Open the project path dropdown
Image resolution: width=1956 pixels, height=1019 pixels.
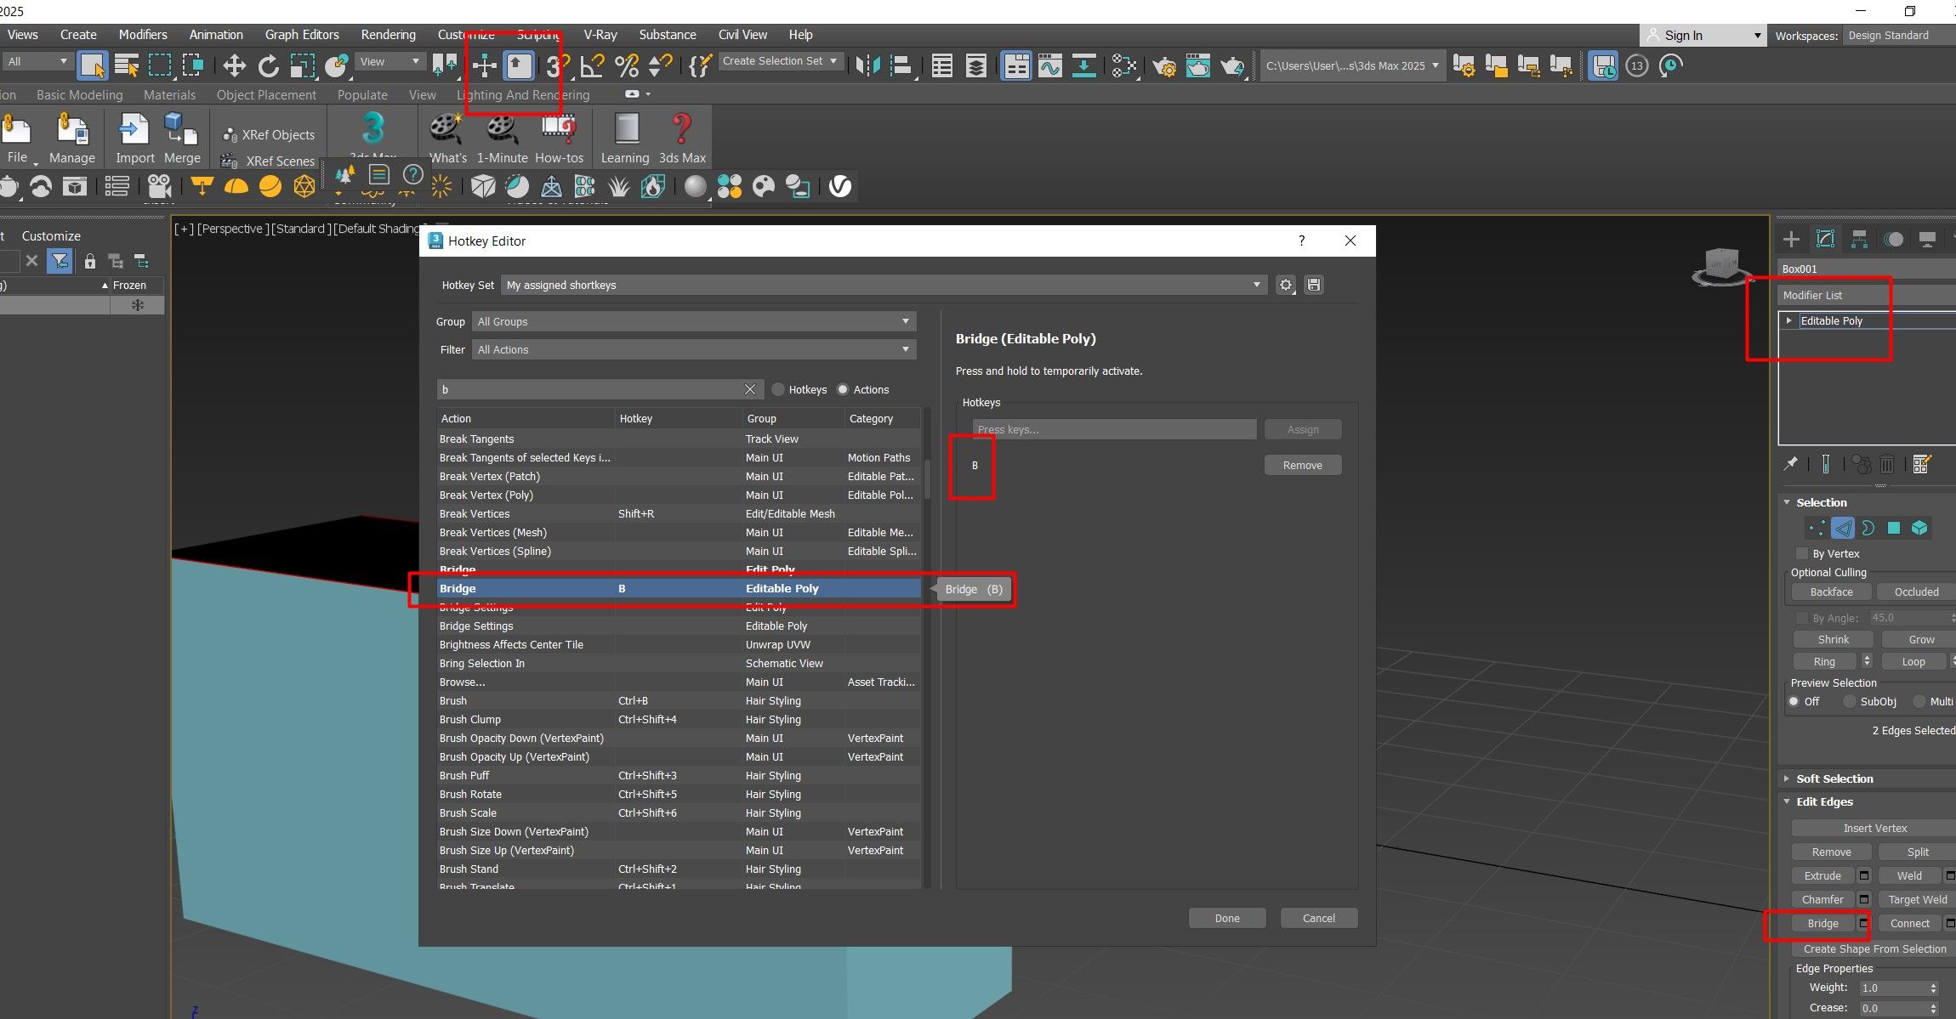1352,65
